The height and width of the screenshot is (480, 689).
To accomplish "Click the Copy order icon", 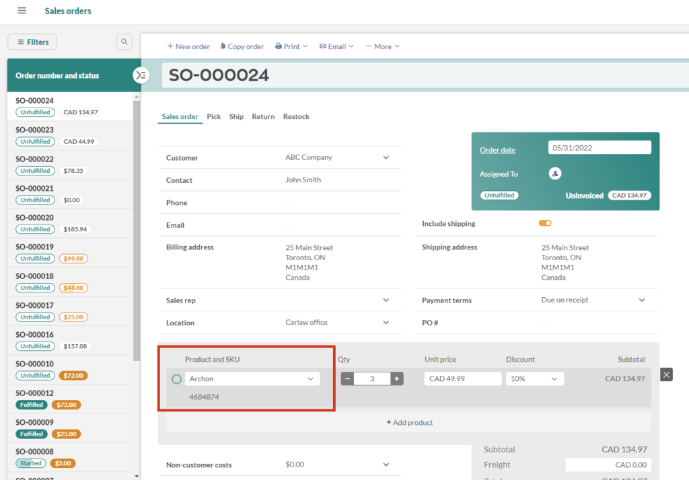I will (x=223, y=46).
